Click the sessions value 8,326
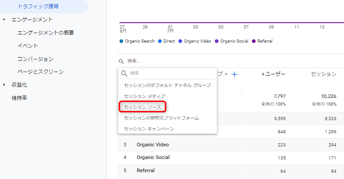 pyautogui.click(x=330, y=119)
